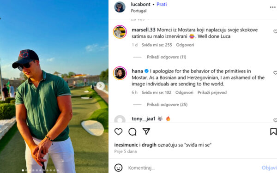Like hana's comment with its heart

[275, 73]
